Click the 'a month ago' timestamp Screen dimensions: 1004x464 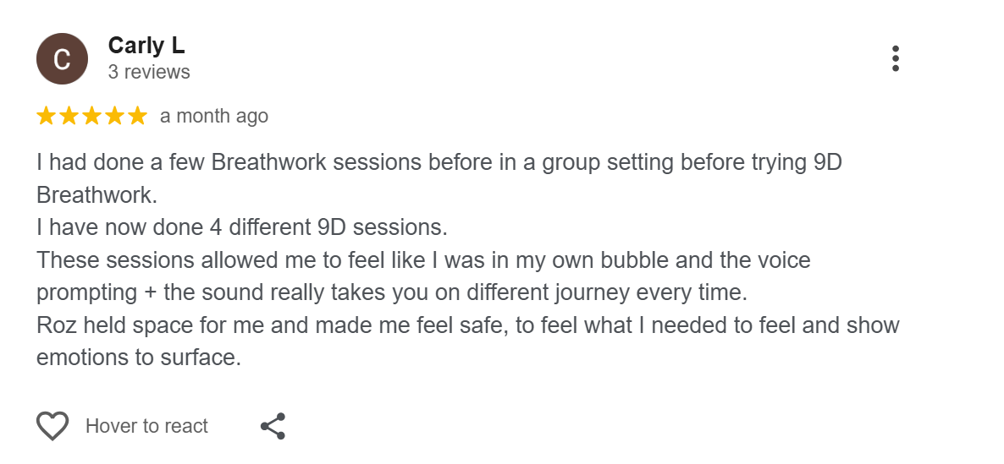[214, 116]
